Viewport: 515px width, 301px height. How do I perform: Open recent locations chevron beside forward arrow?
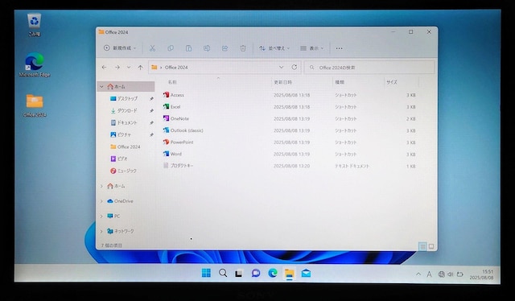(129, 68)
